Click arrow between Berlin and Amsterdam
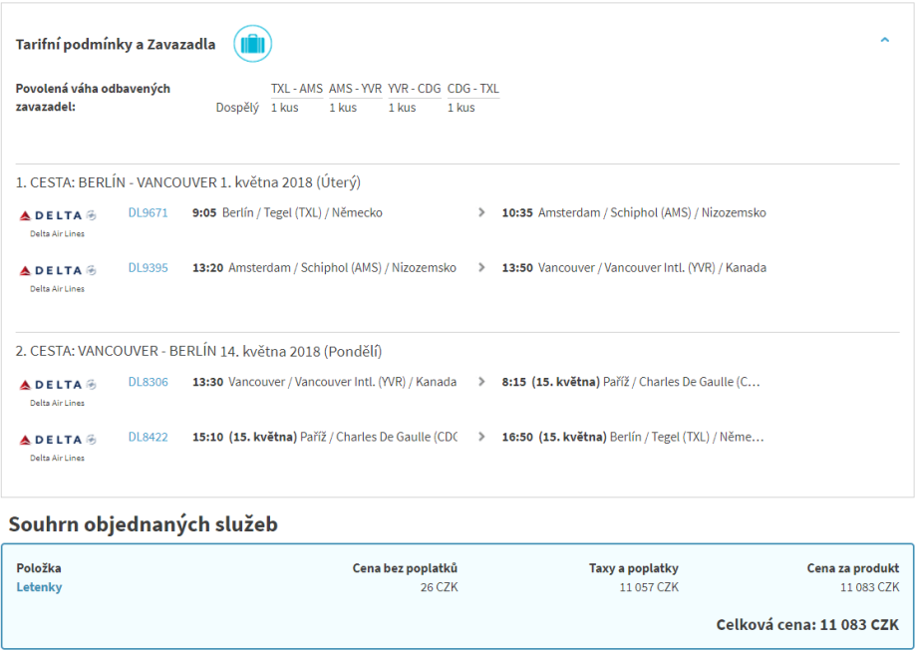 click(x=481, y=212)
